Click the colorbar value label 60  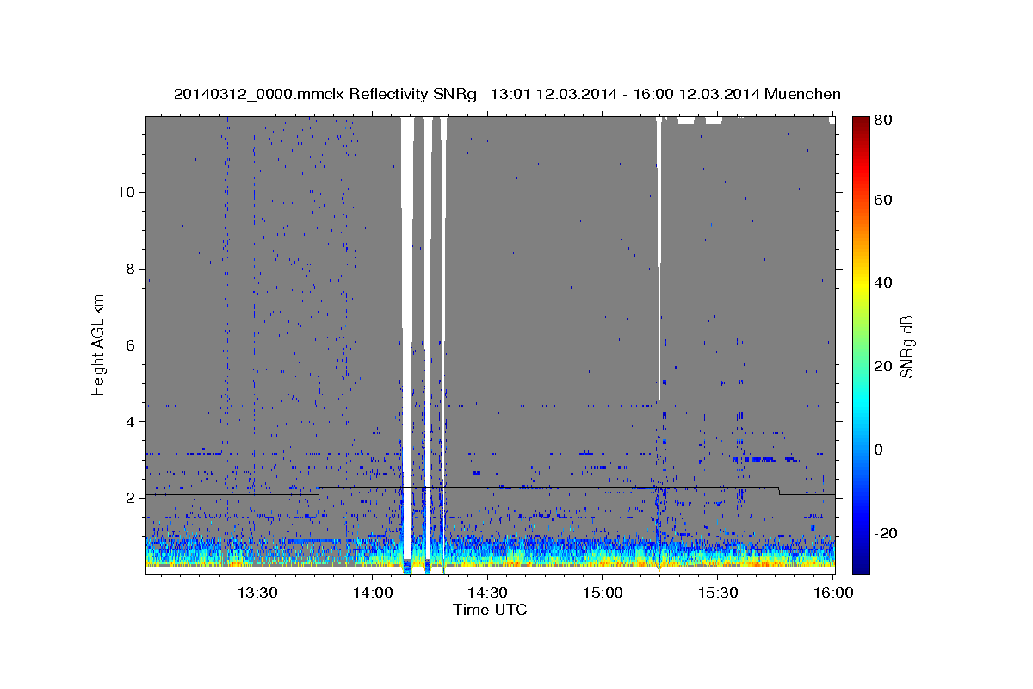coord(882,200)
